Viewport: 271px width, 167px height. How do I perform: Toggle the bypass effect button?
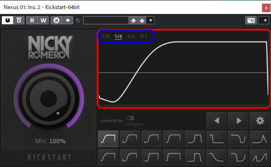coord(19,20)
